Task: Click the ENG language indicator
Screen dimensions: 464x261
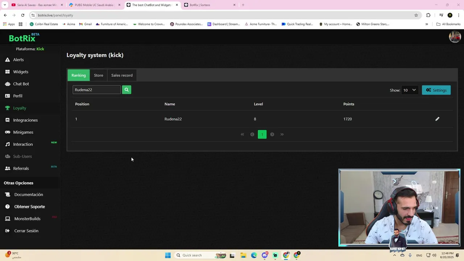Action: pyautogui.click(x=419, y=255)
